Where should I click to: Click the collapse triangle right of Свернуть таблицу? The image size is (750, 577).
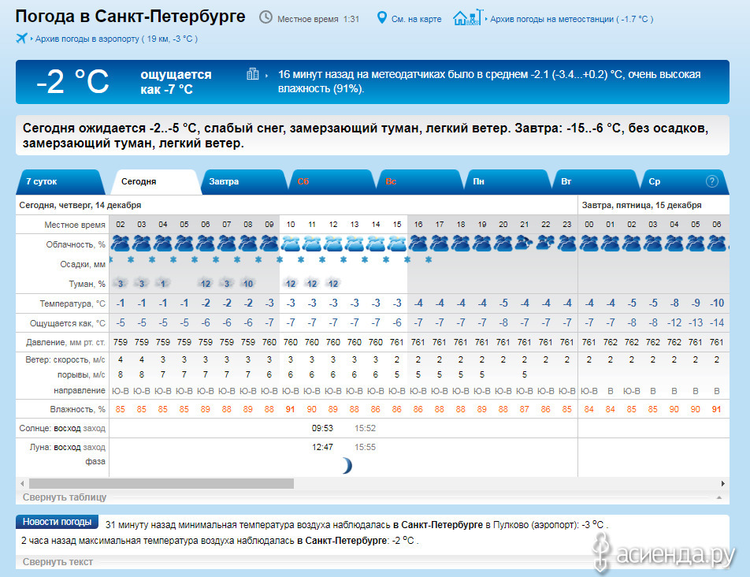(x=719, y=497)
